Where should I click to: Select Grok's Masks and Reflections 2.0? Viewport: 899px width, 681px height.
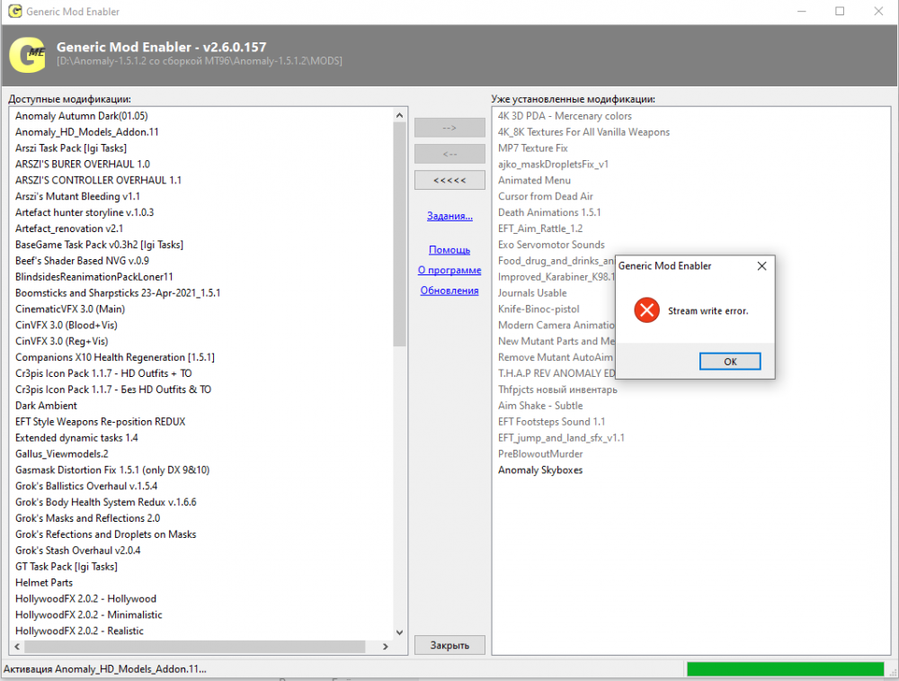[x=88, y=518]
